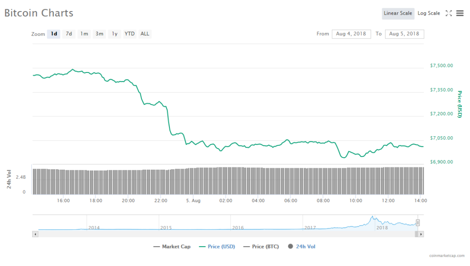Screen dimensions: 470x266
Task: Enter fullscreen with the expand arrows icon
Action: point(449,13)
